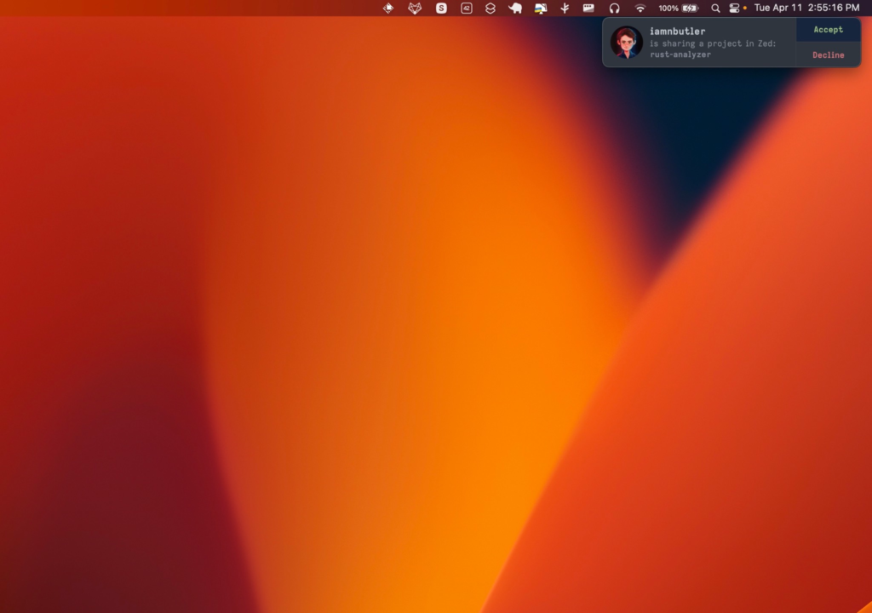Click the blue-yellow display icon in the menu bar
Image resolution: width=872 pixels, height=613 pixels.
pyautogui.click(x=541, y=8)
